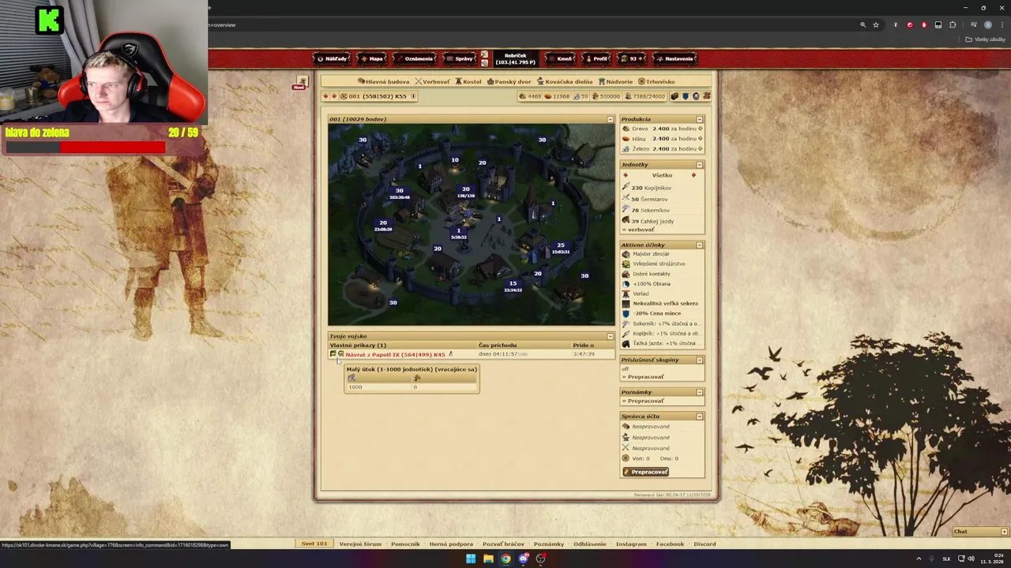The image size is (1011, 568).
Task: Go to Hlavná budova building
Action: tap(383, 81)
